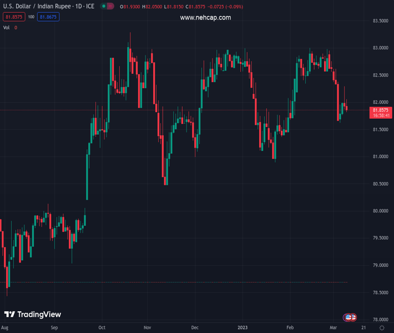Click the Vol indicator label
This screenshot has height=333, width=394.
[x=7, y=27]
